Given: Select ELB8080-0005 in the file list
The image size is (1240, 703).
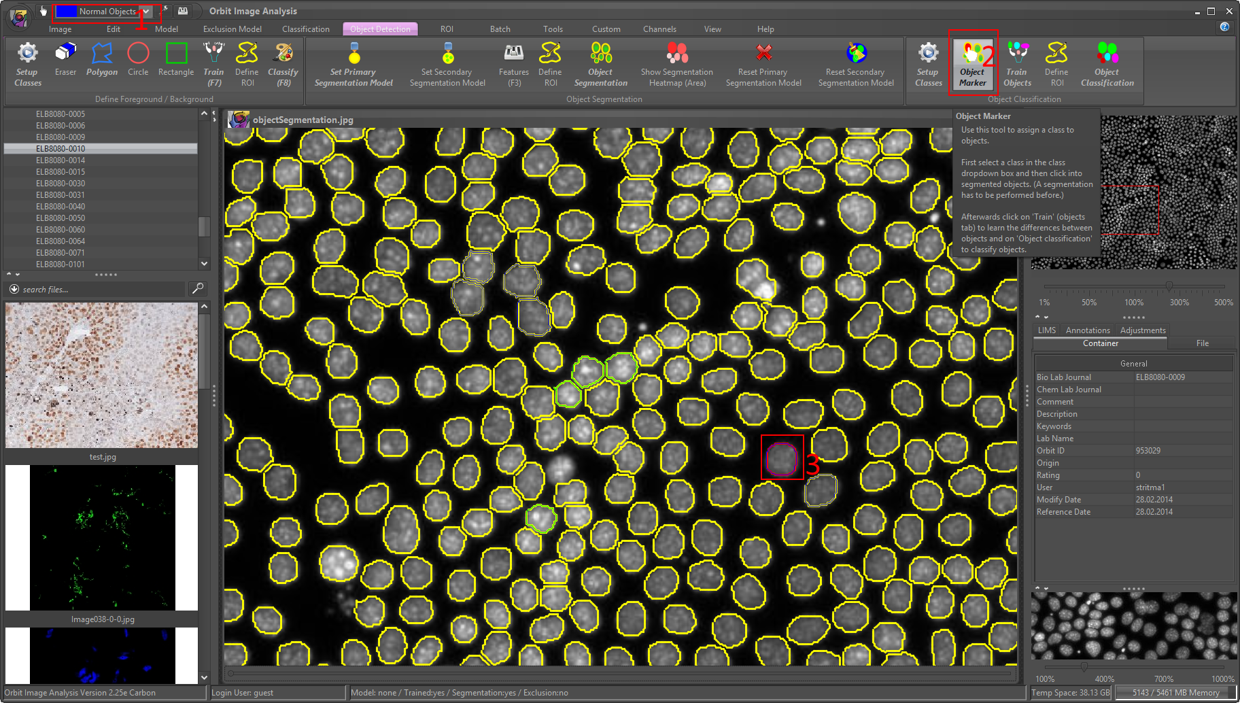Looking at the screenshot, I should click(101, 114).
